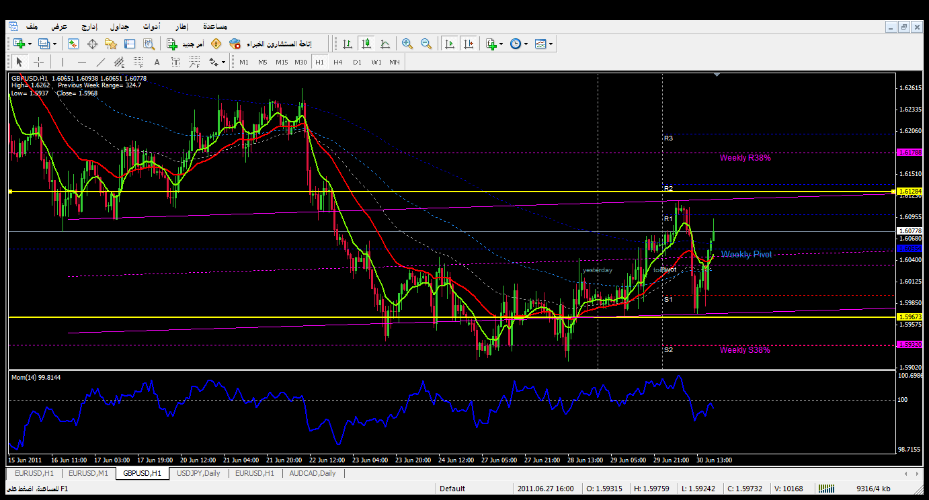
Task: Toggle chart auto scroll
Action: click(x=450, y=44)
